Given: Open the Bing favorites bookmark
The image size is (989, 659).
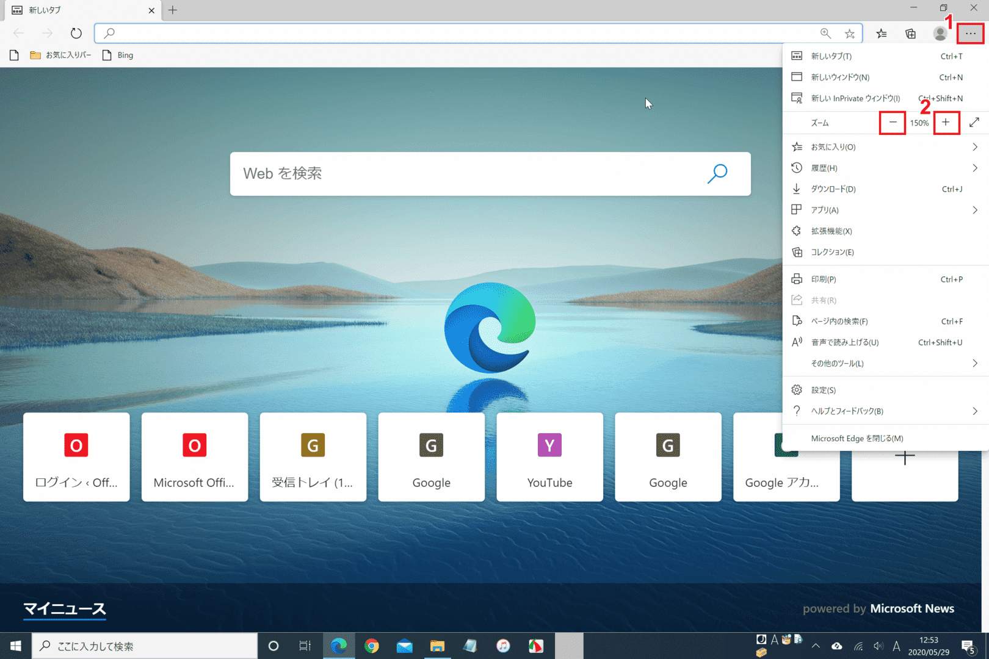Looking at the screenshot, I should pyautogui.click(x=118, y=56).
